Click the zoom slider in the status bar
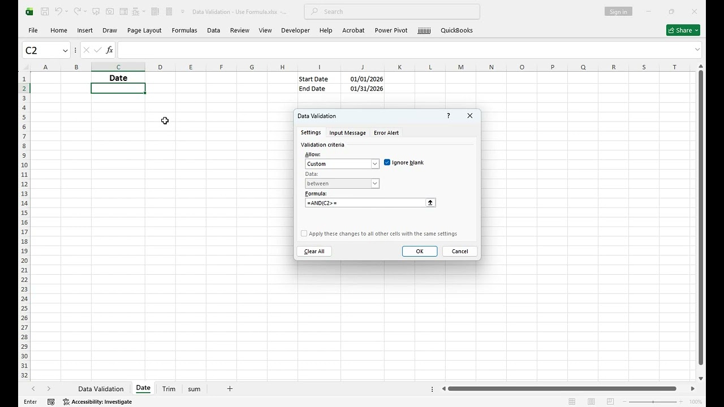Image resolution: width=724 pixels, height=407 pixels. 653,402
